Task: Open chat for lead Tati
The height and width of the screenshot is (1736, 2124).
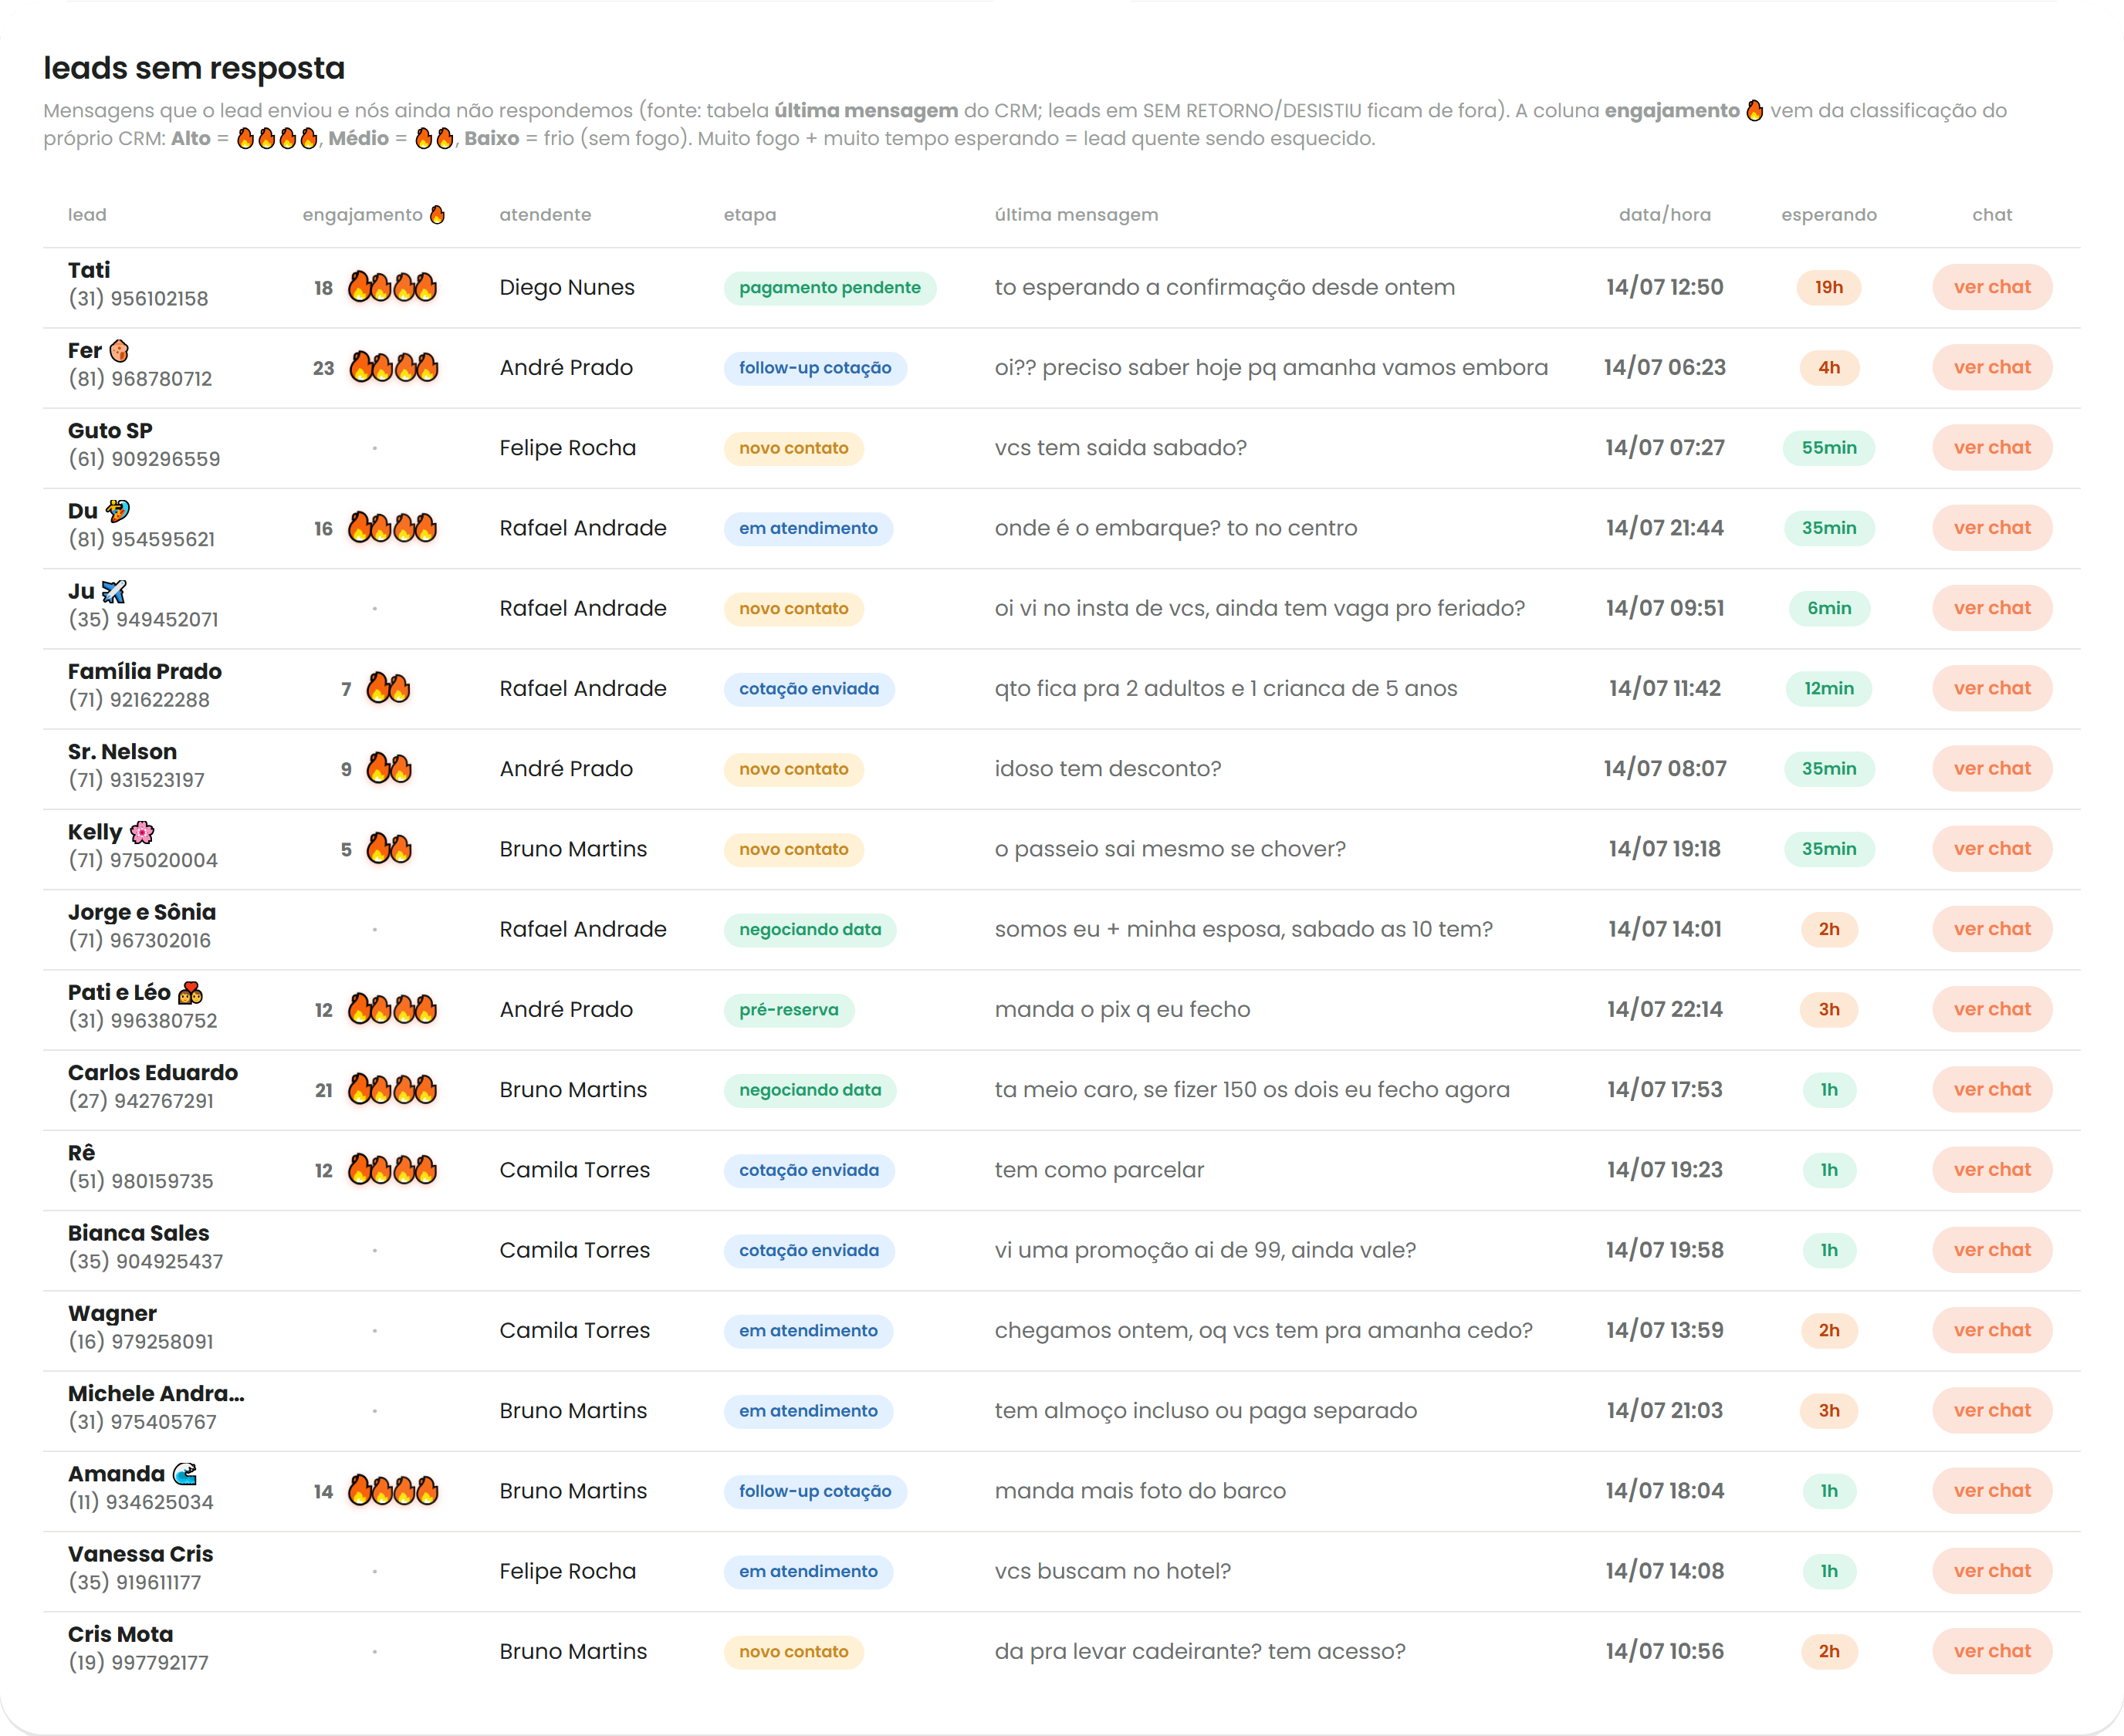Action: [1991, 287]
